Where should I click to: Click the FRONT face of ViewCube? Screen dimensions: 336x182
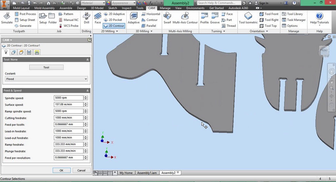tap(324, 50)
